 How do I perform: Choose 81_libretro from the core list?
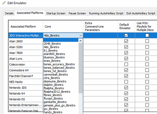tap(61, 51)
